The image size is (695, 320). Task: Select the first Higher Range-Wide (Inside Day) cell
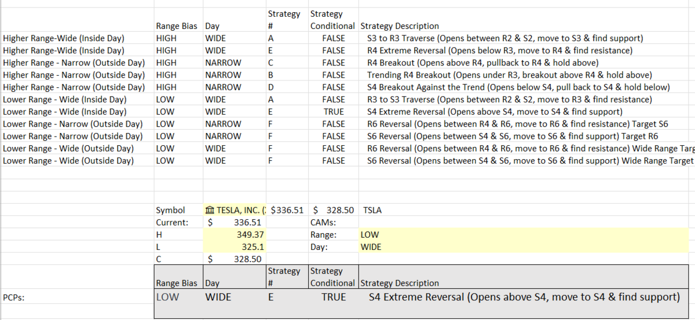64,39
